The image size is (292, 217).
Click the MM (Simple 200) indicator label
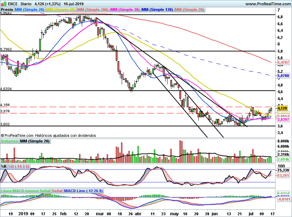click(x=93, y=10)
